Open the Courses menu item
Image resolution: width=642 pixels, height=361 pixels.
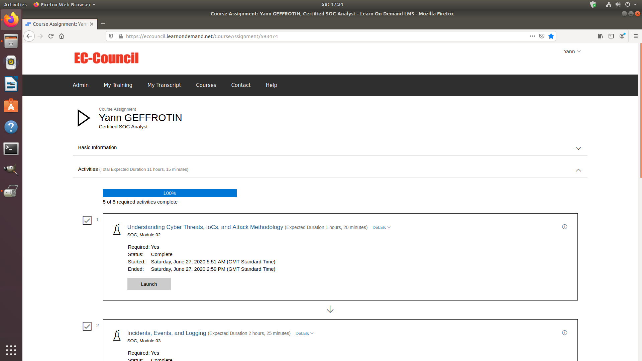pos(206,85)
